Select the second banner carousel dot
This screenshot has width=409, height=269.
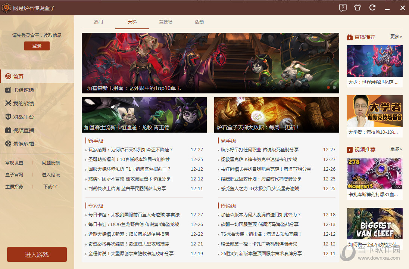(334, 87)
